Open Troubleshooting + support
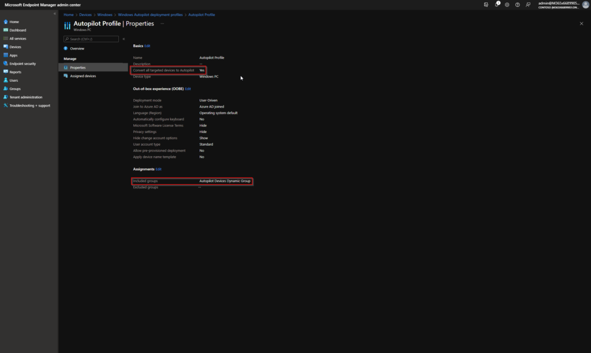The width and height of the screenshot is (591, 353). (30, 105)
